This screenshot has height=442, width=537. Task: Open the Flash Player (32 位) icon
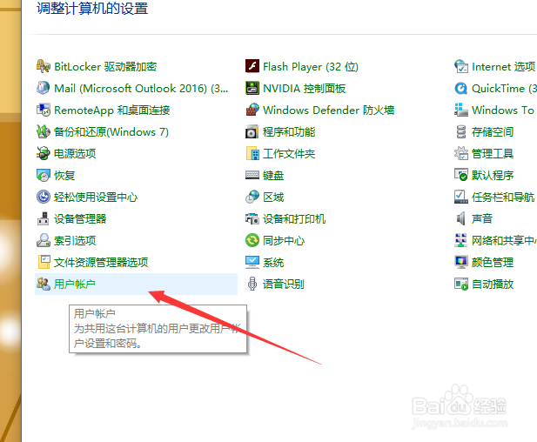coord(252,66)
